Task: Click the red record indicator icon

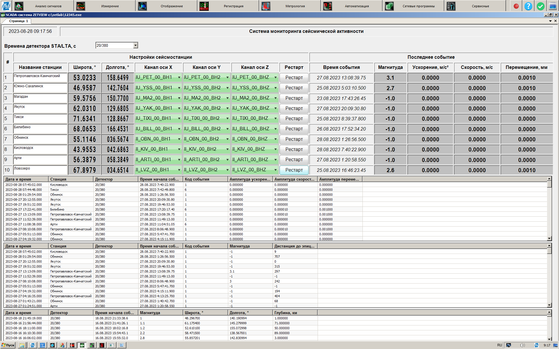Action: [516, 6]
